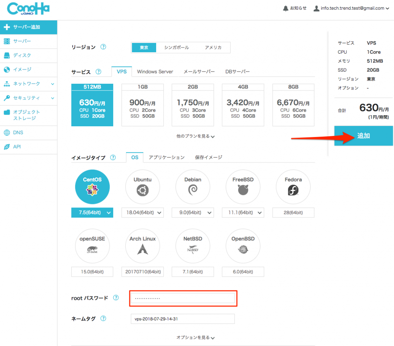Open Debian 9.0(64bit) version dropdown
The height and width of the screenshot is (346, 394).
[x=193, y=213]
